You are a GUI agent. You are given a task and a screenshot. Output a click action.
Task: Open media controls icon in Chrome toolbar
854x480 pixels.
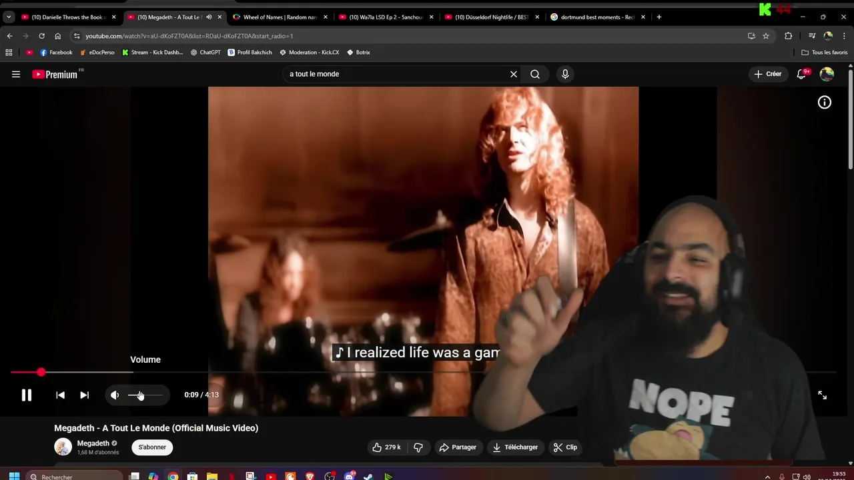point(812,36)
